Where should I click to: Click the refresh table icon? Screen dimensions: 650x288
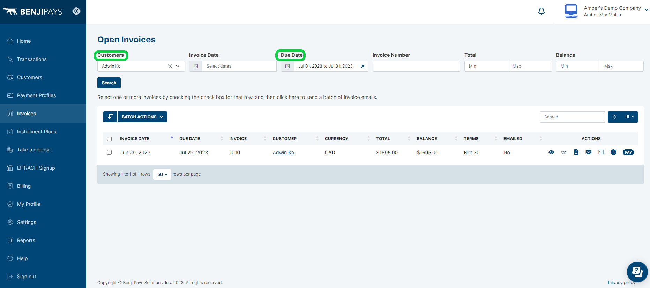614,117
